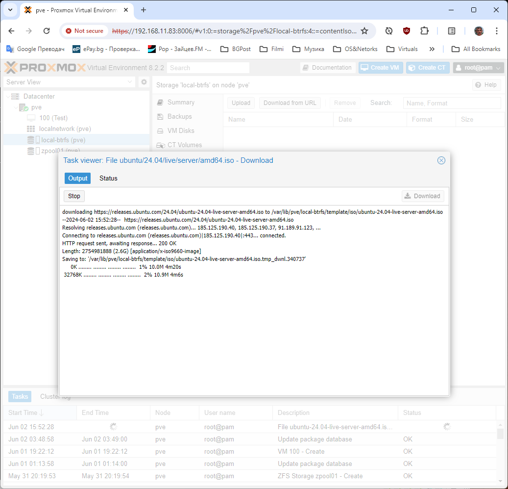Open browser extensions puzzle icon
Image resolution: width=508 pixels, height=489 pixels.
coord(424,31)
